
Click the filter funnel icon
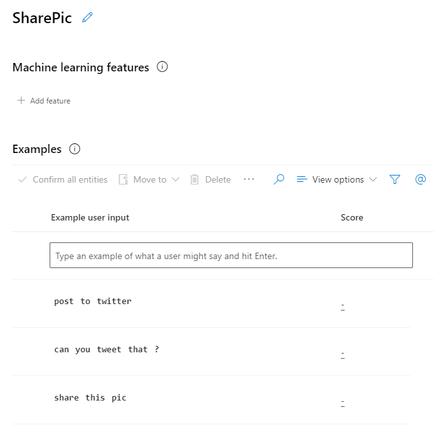(395, 180)
